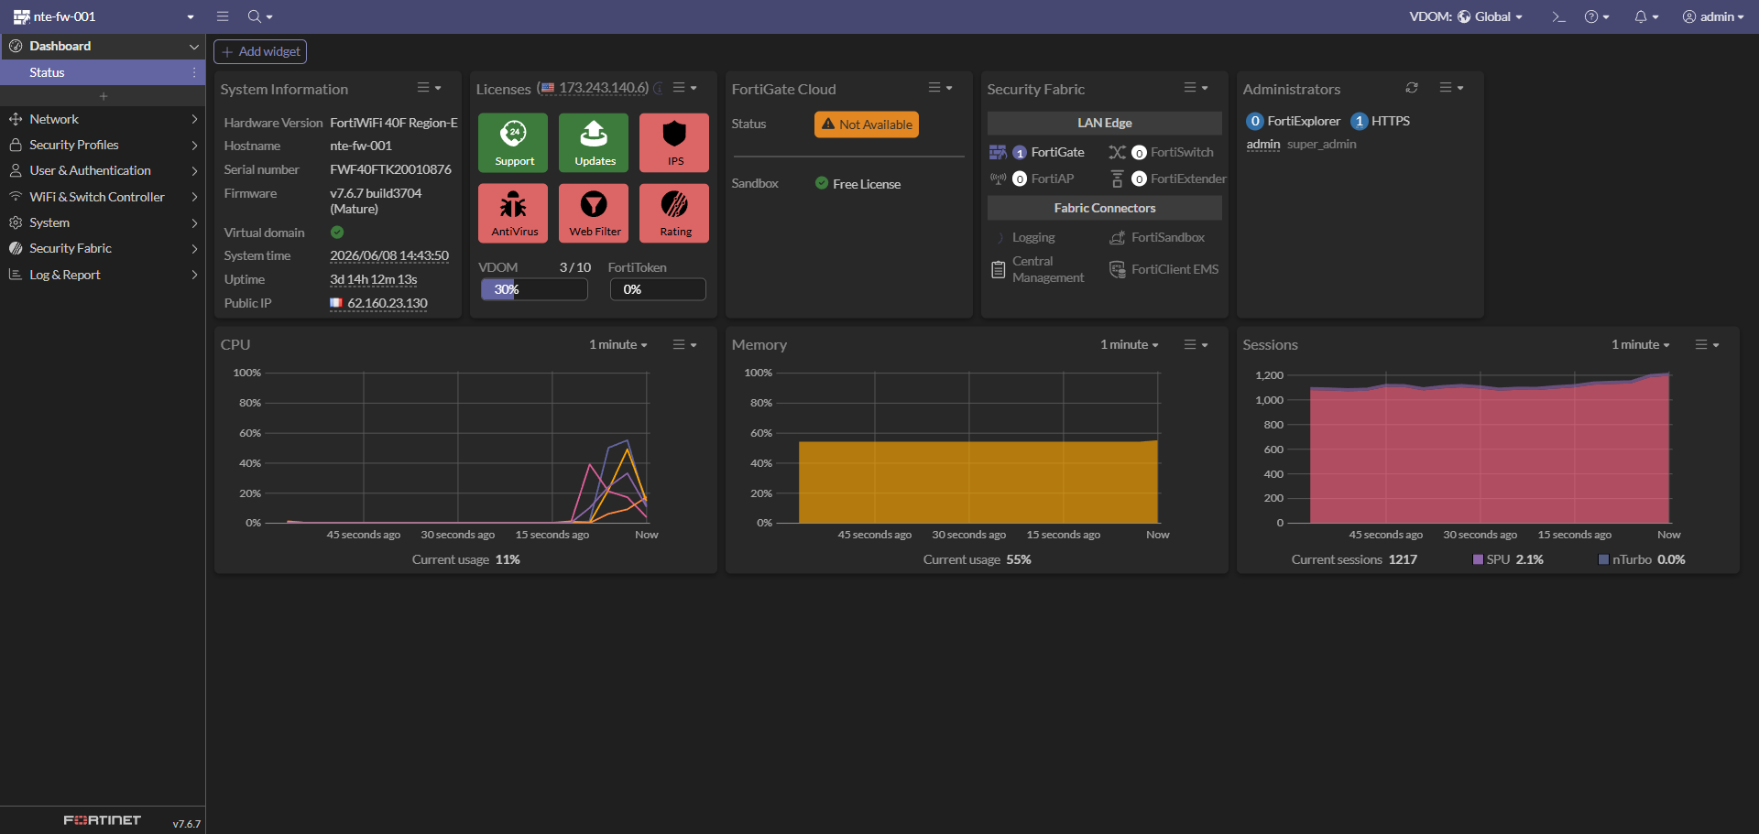Viewport: 1759px width, 834px height.
Task: Click the Virtual domain green check status
Action: (x=337, y=233)
